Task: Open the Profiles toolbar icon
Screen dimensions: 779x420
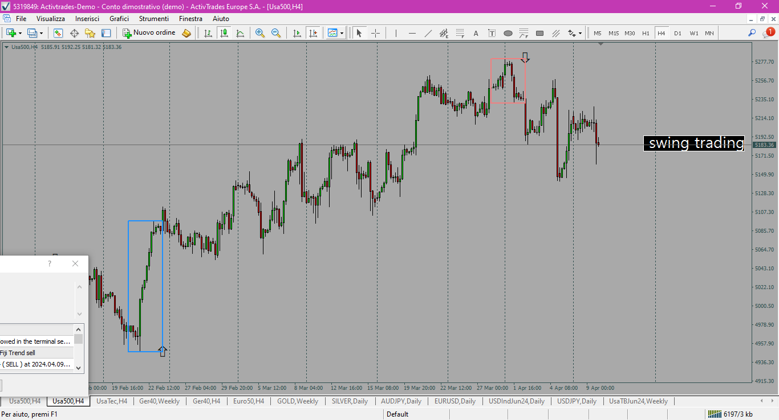Action: (32, 33)
